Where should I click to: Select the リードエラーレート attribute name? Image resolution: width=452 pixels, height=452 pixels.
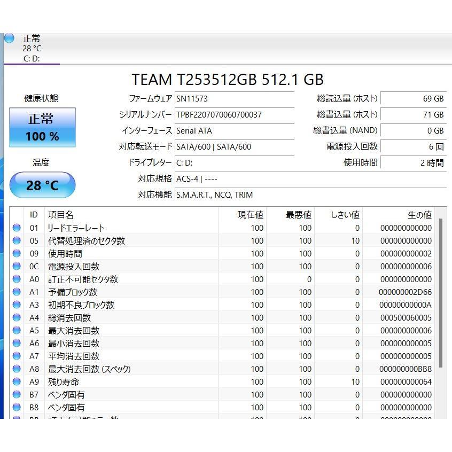coord(76,228)
